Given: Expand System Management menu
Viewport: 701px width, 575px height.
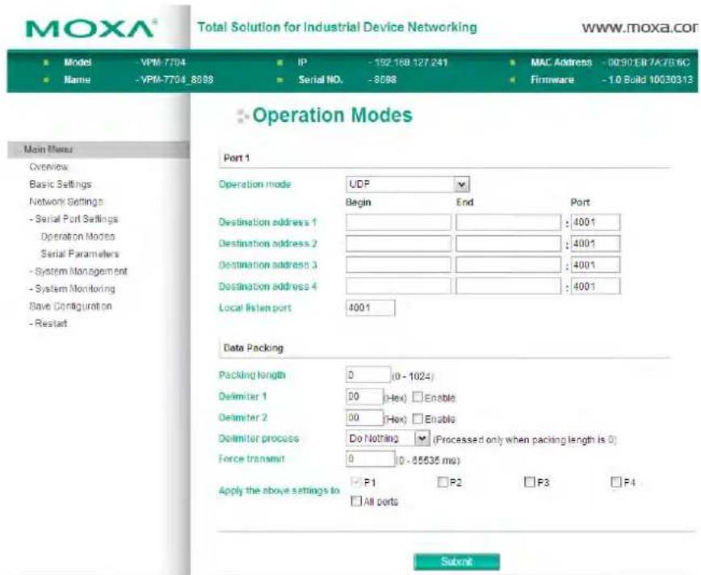Looking at the screenshot, I should [x=78, y=271].
